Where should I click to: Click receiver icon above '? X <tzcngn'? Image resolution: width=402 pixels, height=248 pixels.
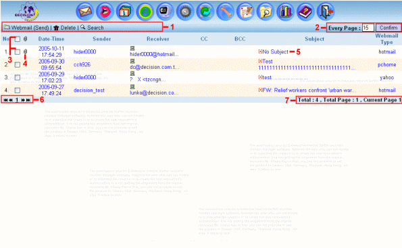coord(132,74)
